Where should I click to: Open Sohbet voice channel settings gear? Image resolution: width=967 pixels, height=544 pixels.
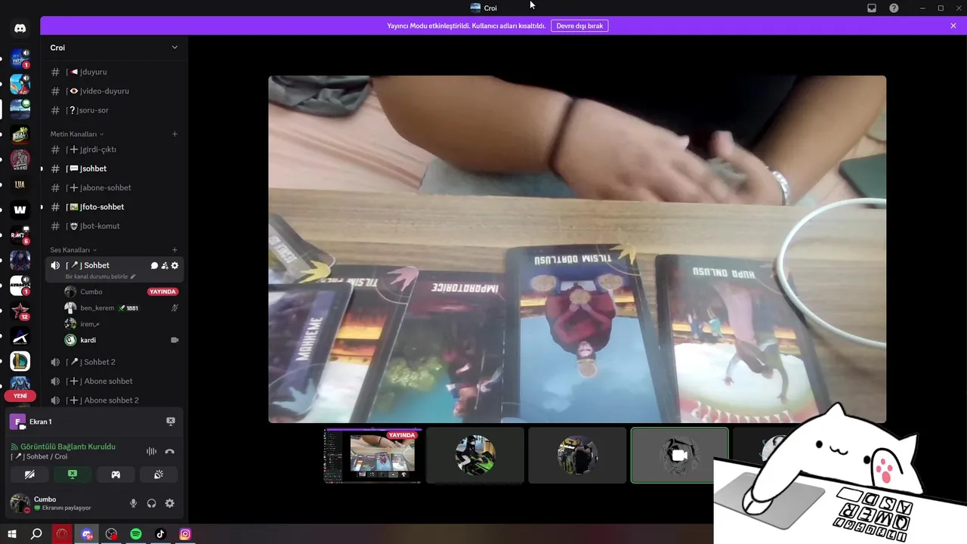tap(175, 265)
